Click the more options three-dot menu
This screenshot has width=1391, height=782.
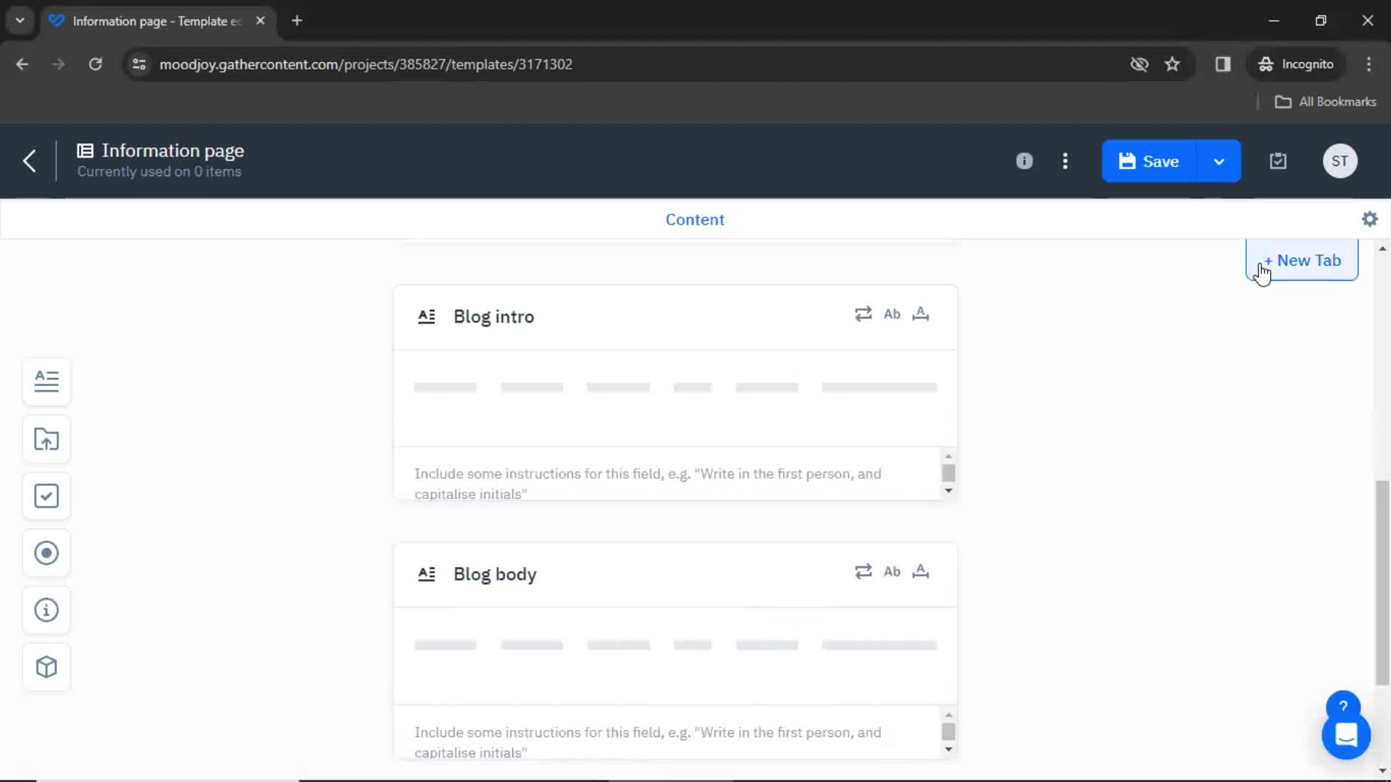tap(1064, 161)
